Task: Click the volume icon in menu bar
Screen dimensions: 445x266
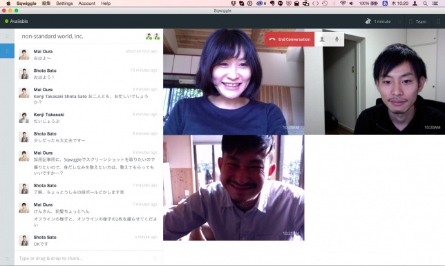Action: (351, 3)
